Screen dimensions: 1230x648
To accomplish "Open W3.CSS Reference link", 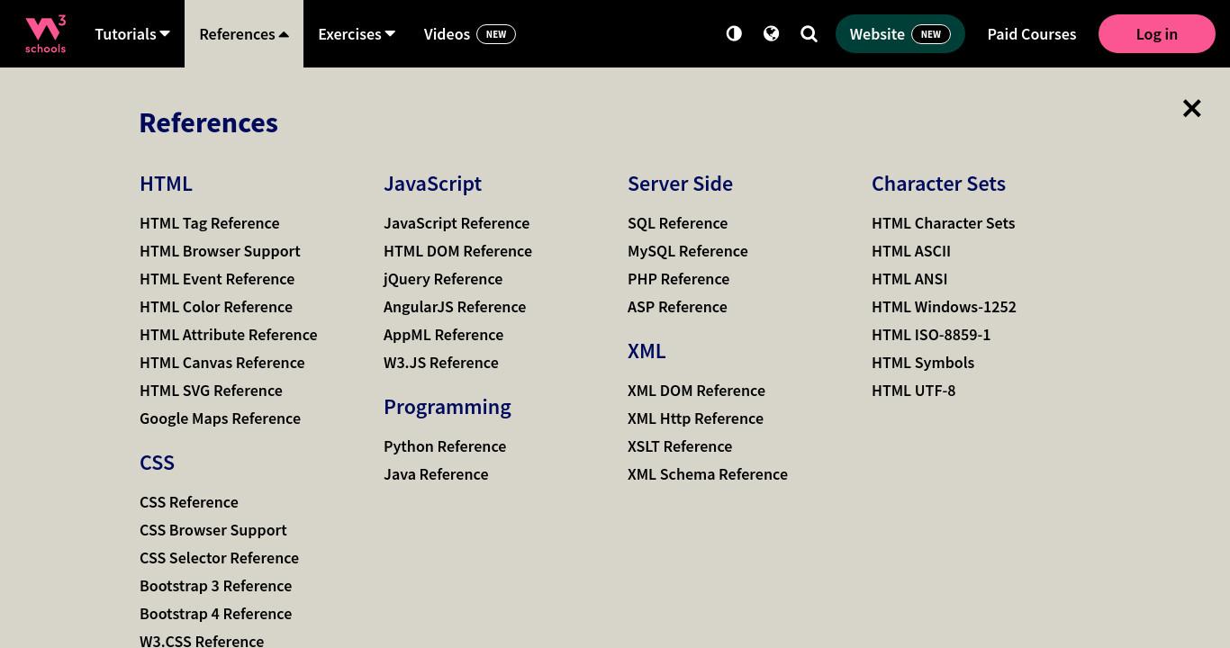I will click(x=202, y=640).
